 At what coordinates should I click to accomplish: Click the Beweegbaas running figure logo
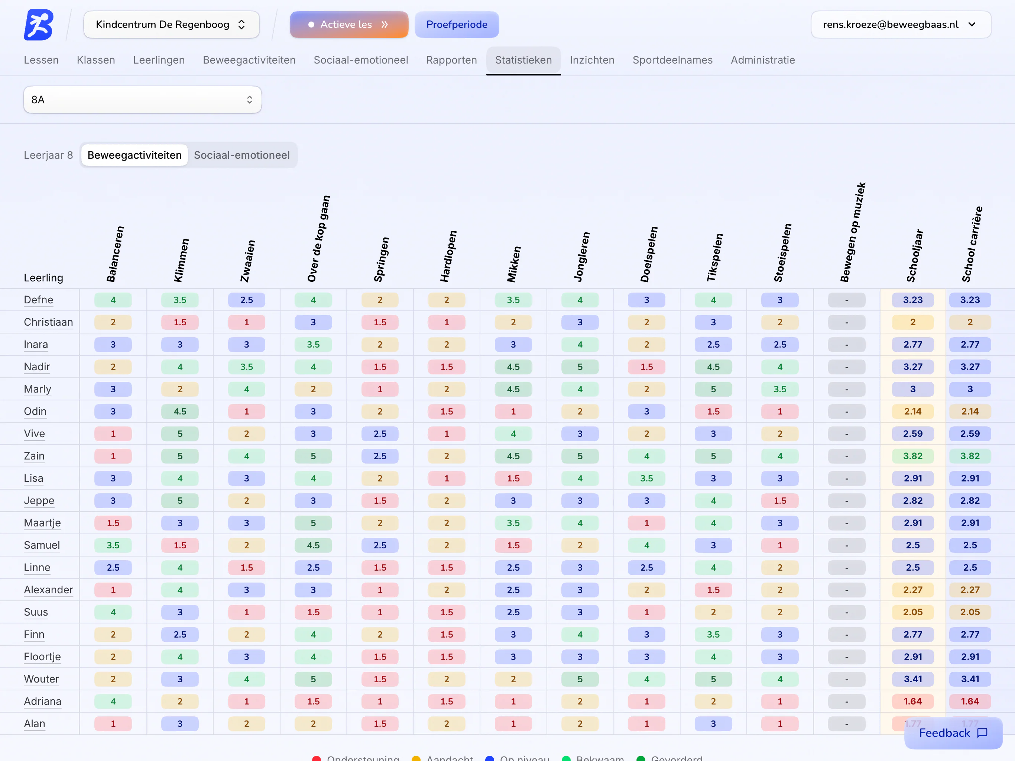[39, 25]
